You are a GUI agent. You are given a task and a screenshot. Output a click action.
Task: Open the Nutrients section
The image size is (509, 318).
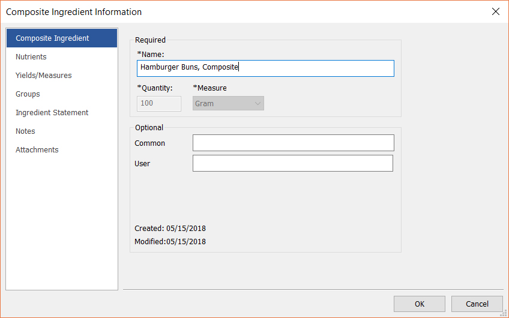point(31,57)
